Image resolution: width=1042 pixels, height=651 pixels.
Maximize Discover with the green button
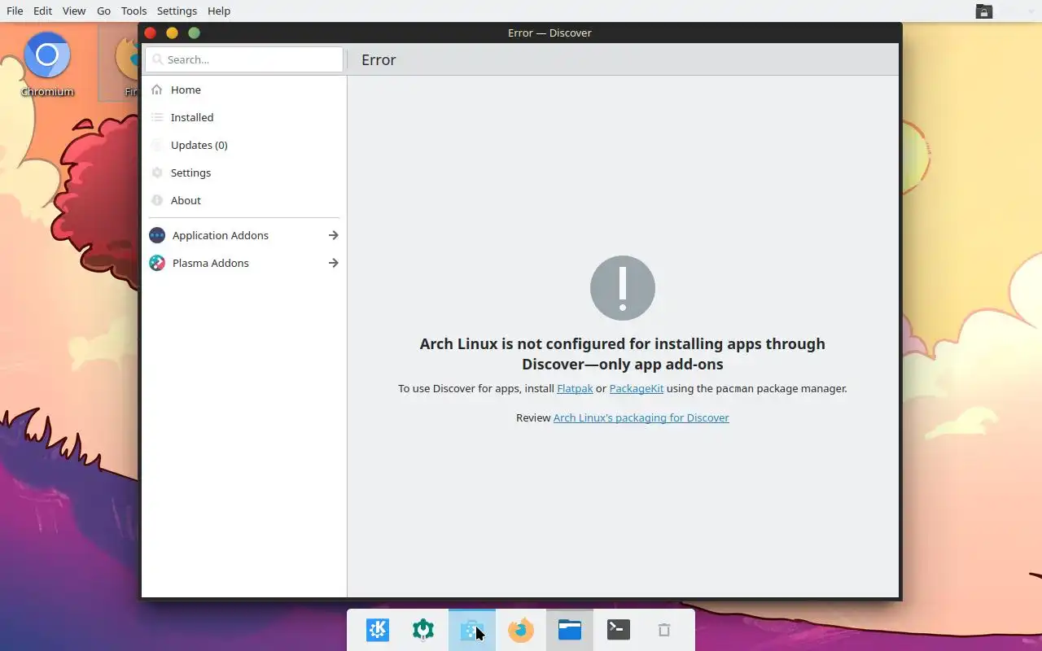(194, 33)
